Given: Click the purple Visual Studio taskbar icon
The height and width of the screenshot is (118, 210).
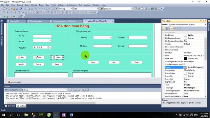Looking at the screenshot, I should coord(64,115).
